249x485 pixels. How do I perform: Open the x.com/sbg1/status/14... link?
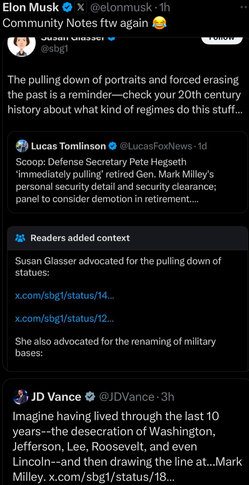[65, 295]
